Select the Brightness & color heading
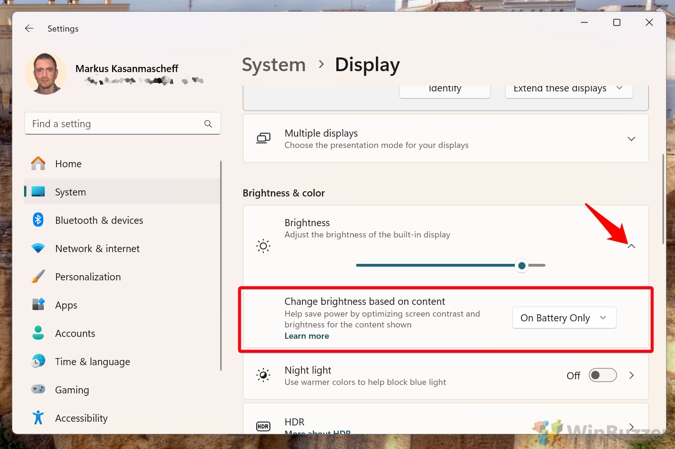The width and height of the screenshot is (675, 449). pyautogui.click(x=284, y=193)
